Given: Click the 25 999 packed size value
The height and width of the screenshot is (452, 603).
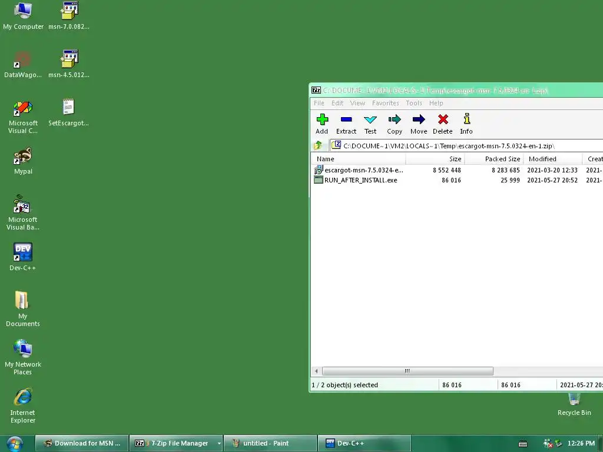Looking at the screenshot, I should coord(511,180).
